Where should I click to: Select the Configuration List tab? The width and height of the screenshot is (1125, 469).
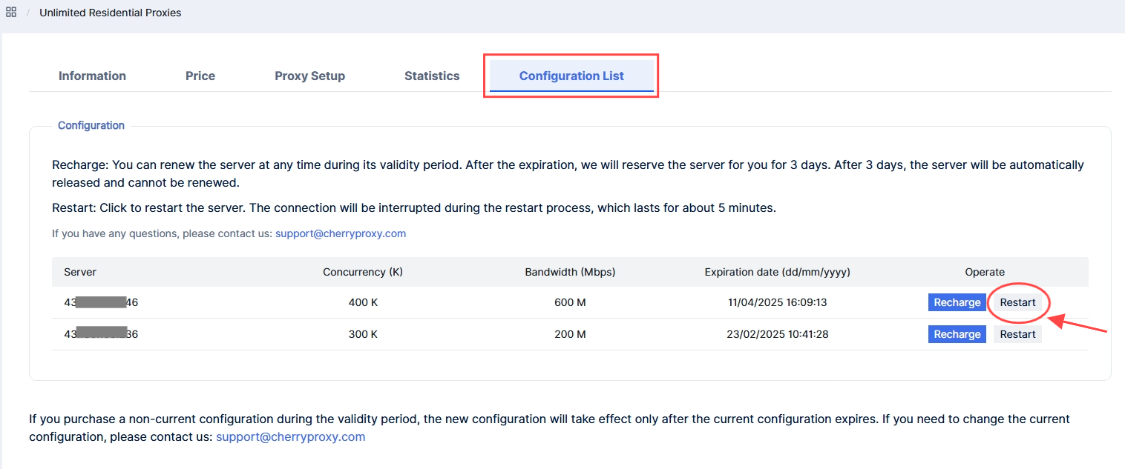571,76
